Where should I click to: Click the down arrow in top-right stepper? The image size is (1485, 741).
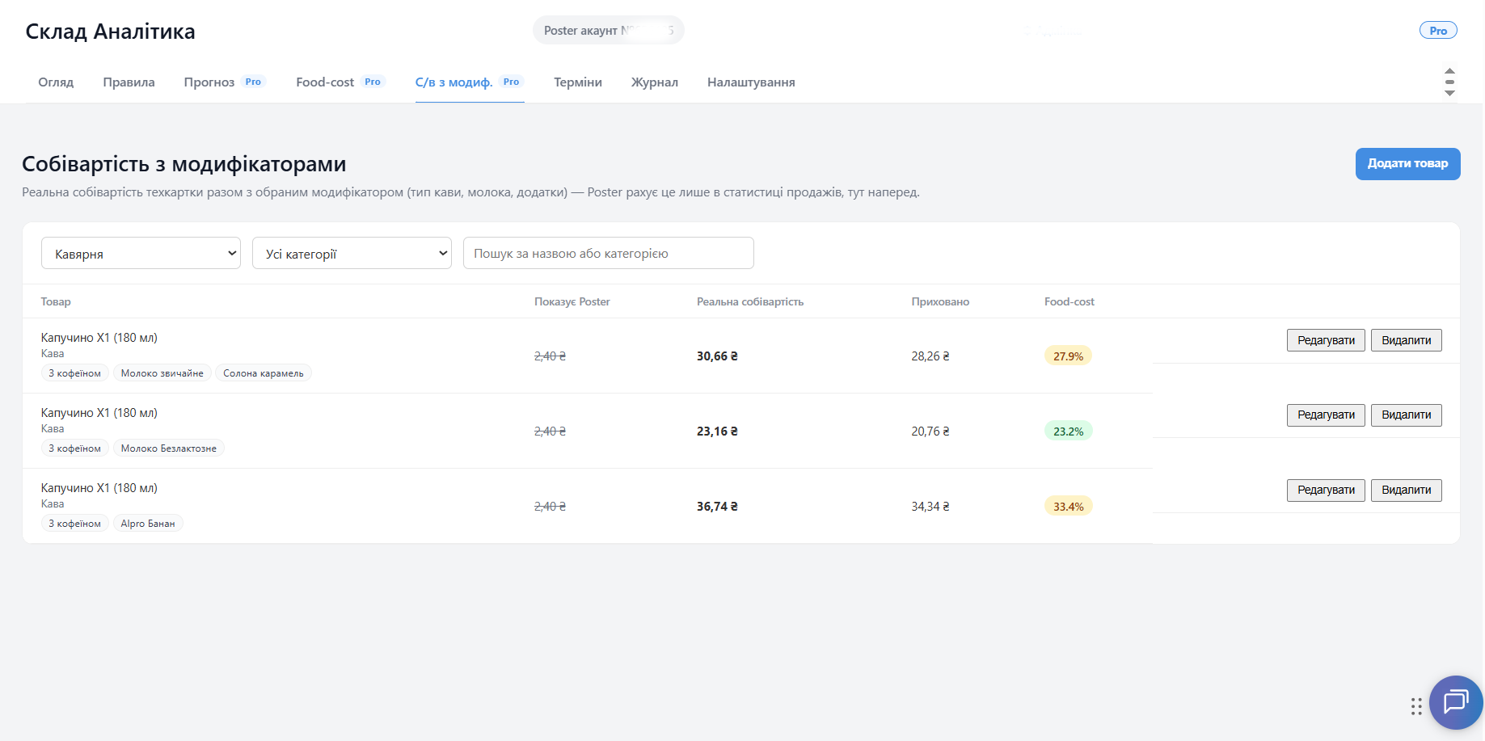point(1449,93)
